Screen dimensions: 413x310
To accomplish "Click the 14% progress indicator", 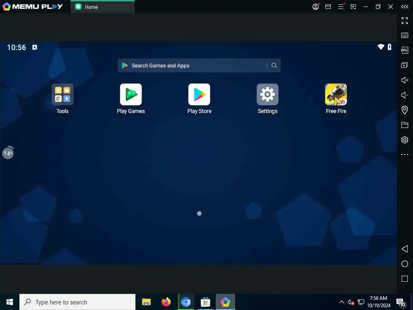I will coord(8,153).
